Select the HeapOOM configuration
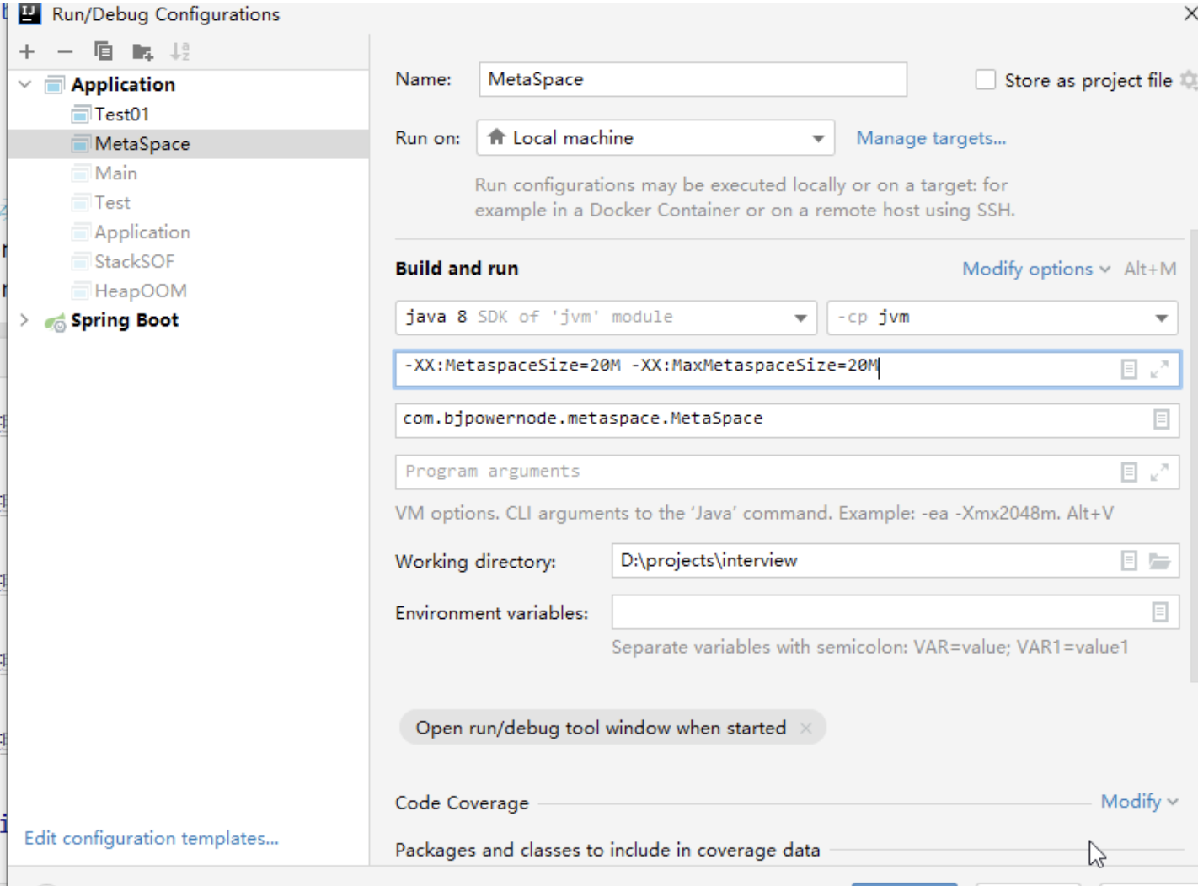 coord(140,291)
